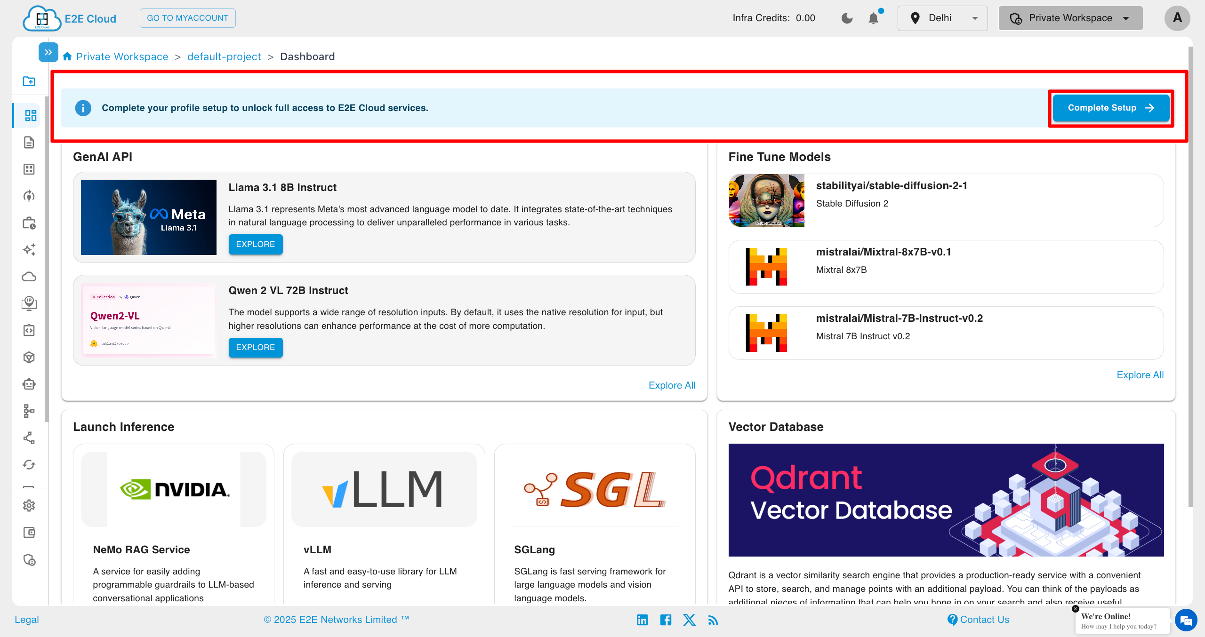
Task: Explore the Llama 3.1 8B Instruct model
Action: 256,244
